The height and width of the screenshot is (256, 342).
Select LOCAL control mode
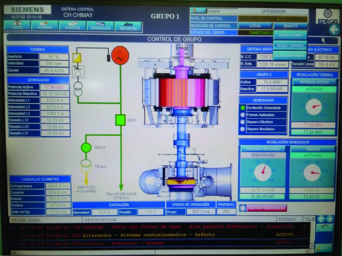click(255, 26)
